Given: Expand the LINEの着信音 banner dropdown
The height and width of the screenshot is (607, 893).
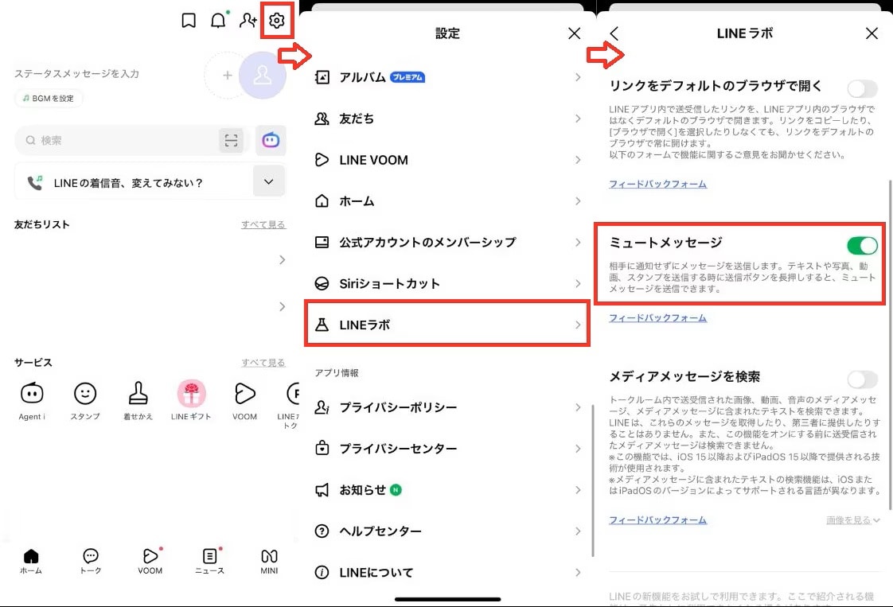Looking at the screenshot, I should (269, 181).
